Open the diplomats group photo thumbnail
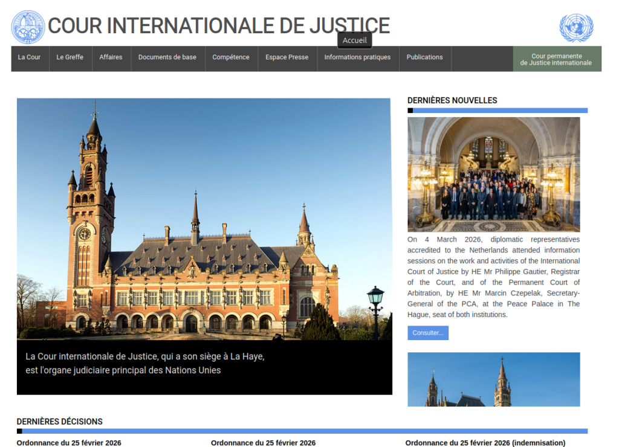This screenshot has width=619, height=447. 493,175
